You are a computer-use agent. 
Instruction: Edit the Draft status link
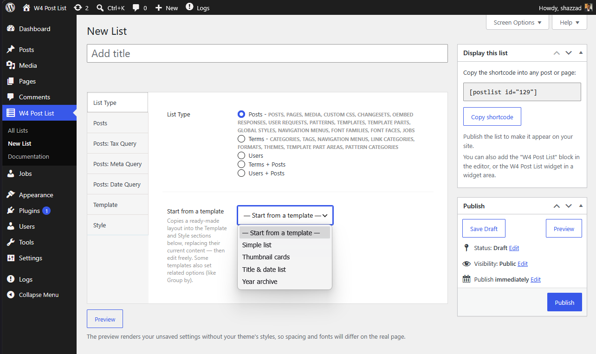514,248
